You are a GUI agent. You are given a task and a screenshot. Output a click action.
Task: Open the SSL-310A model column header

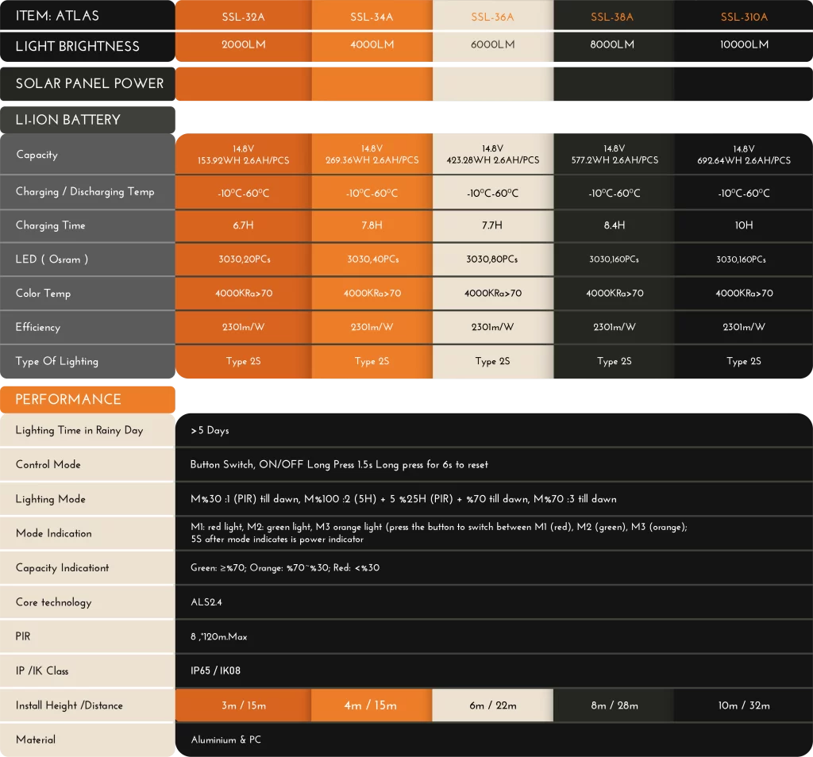coord(744,17)
